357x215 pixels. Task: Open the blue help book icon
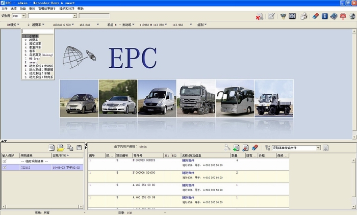pos(334,16)
